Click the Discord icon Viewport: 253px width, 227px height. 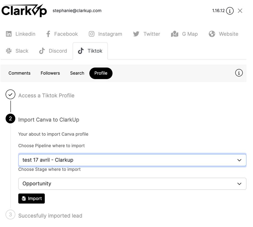tap(42, 51)
